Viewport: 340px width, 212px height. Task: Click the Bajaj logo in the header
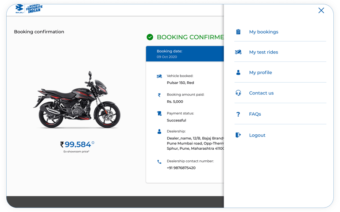[19, 9]
